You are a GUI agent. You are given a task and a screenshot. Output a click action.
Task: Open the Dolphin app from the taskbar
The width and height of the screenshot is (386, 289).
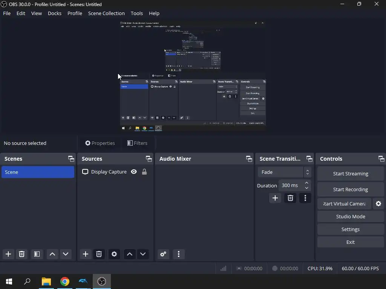point(83,281)
